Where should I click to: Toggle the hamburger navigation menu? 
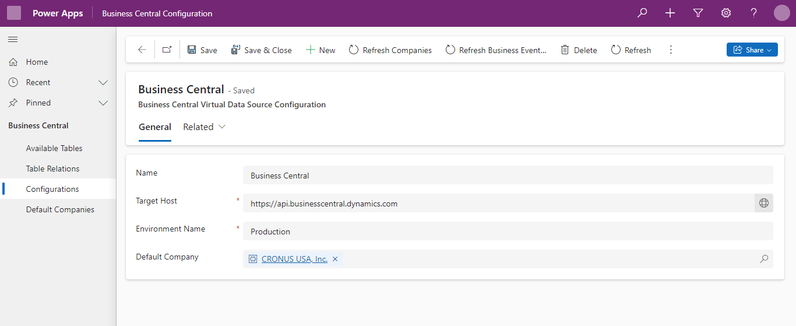[x=13, y=39]
